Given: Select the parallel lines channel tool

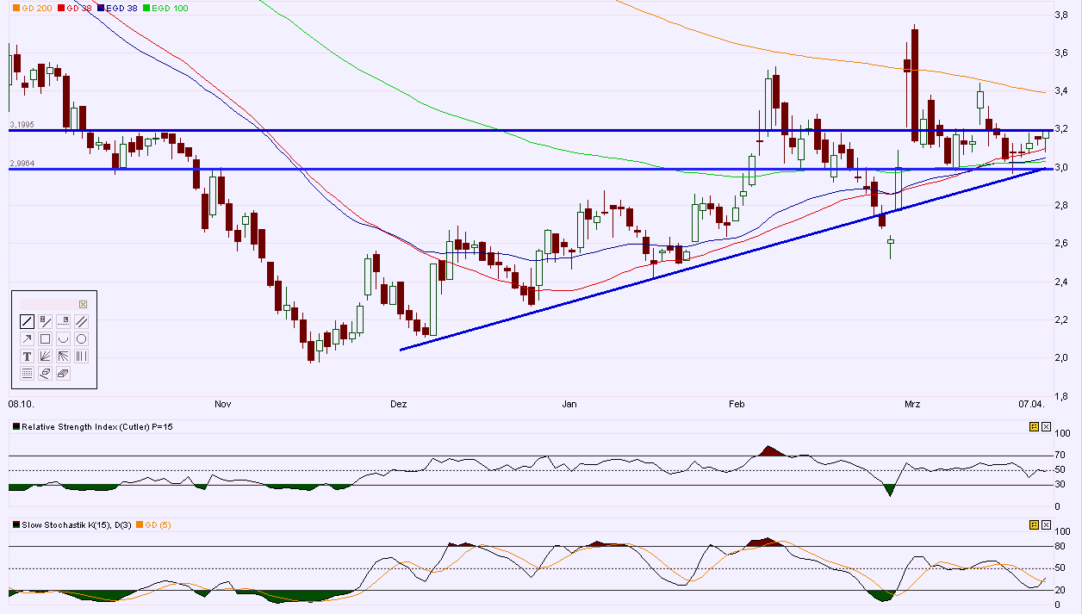Looking at the screenshot, I should pos(81,321).
